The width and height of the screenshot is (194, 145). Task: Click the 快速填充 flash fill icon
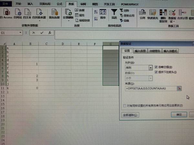pyautogui.click(x=153, y=14)
